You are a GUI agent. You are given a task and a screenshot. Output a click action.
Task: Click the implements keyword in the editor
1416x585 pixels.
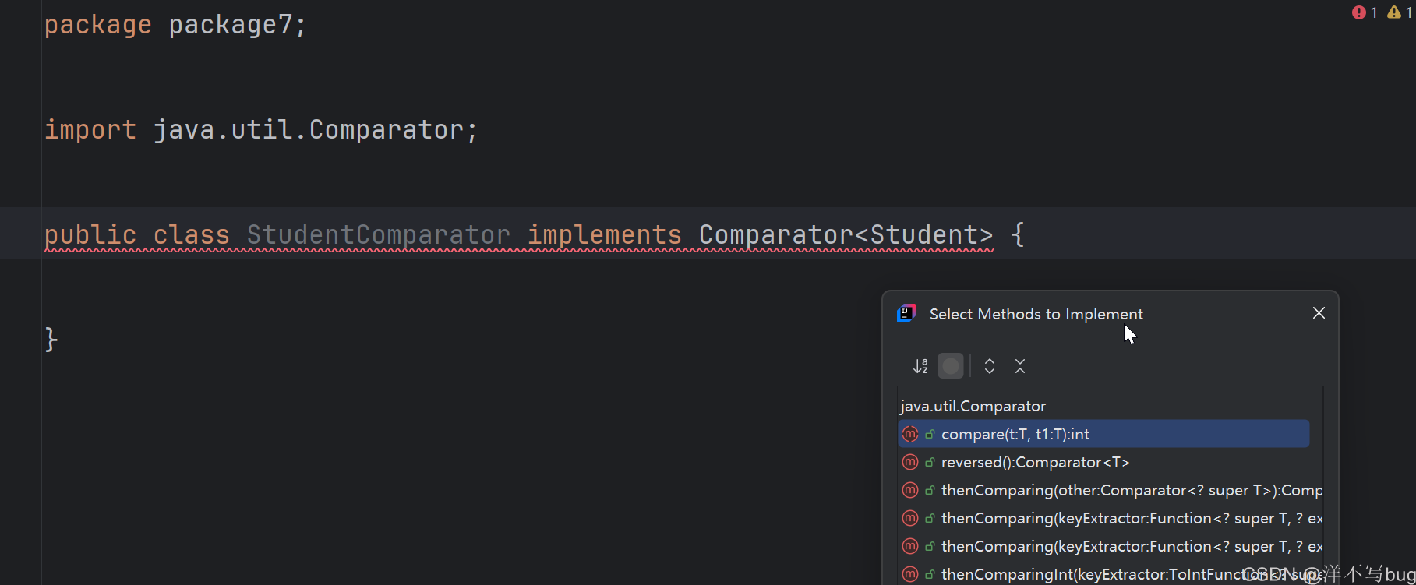coord(605,234)
